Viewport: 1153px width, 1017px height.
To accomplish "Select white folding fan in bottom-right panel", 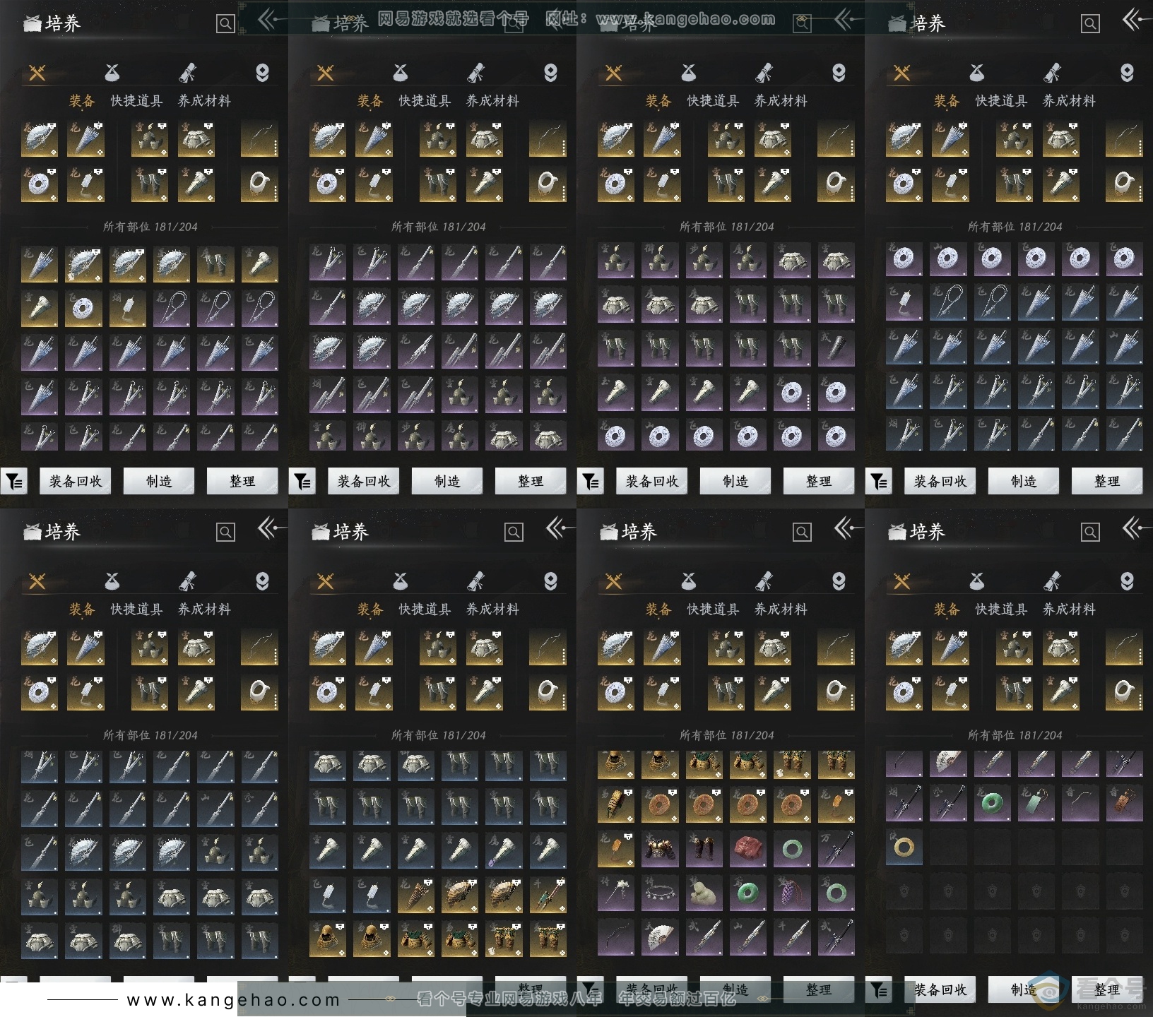I will pyautogui.click(x=948, y=763).
